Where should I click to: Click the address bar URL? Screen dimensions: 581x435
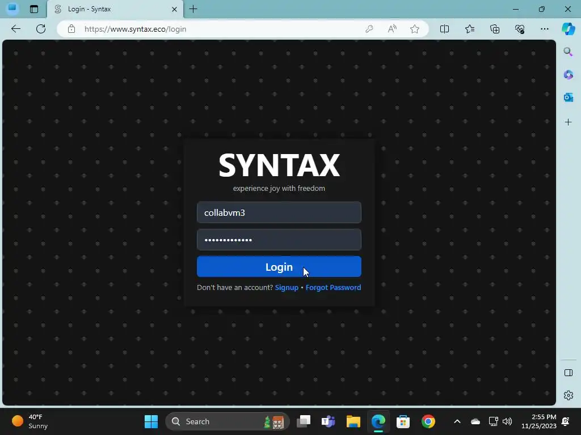(x=135, y=29)
